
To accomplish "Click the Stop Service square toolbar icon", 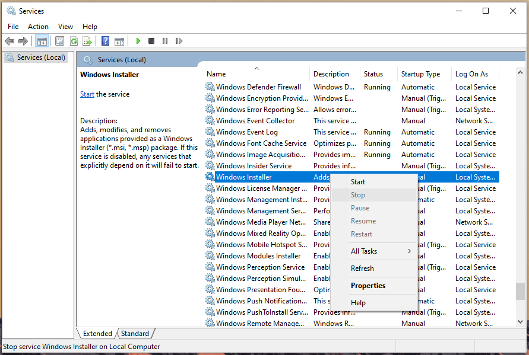I will [x=151, y=41].
